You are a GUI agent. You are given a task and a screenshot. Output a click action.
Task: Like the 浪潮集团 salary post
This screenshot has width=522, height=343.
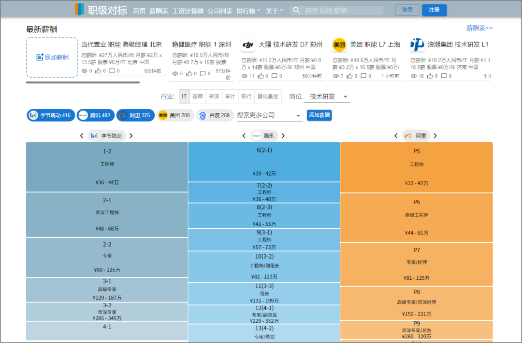(430, 76)
